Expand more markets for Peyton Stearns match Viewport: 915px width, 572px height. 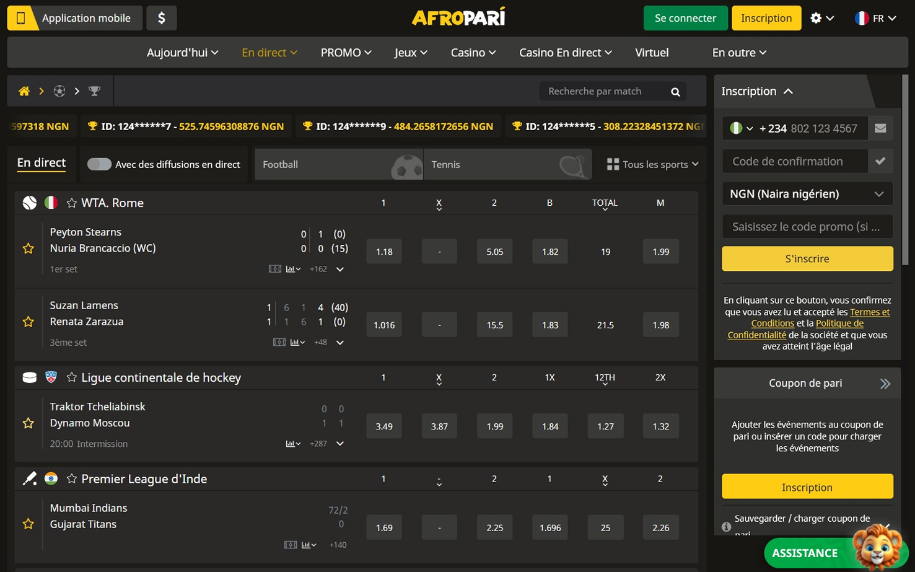point(340,269)
